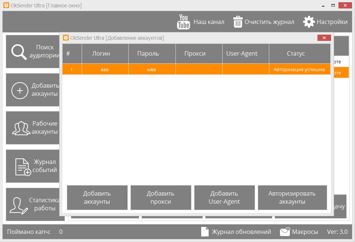Select row number 1 cell
The width and height of the screenshot is (355, 242).
coord(72,69)
